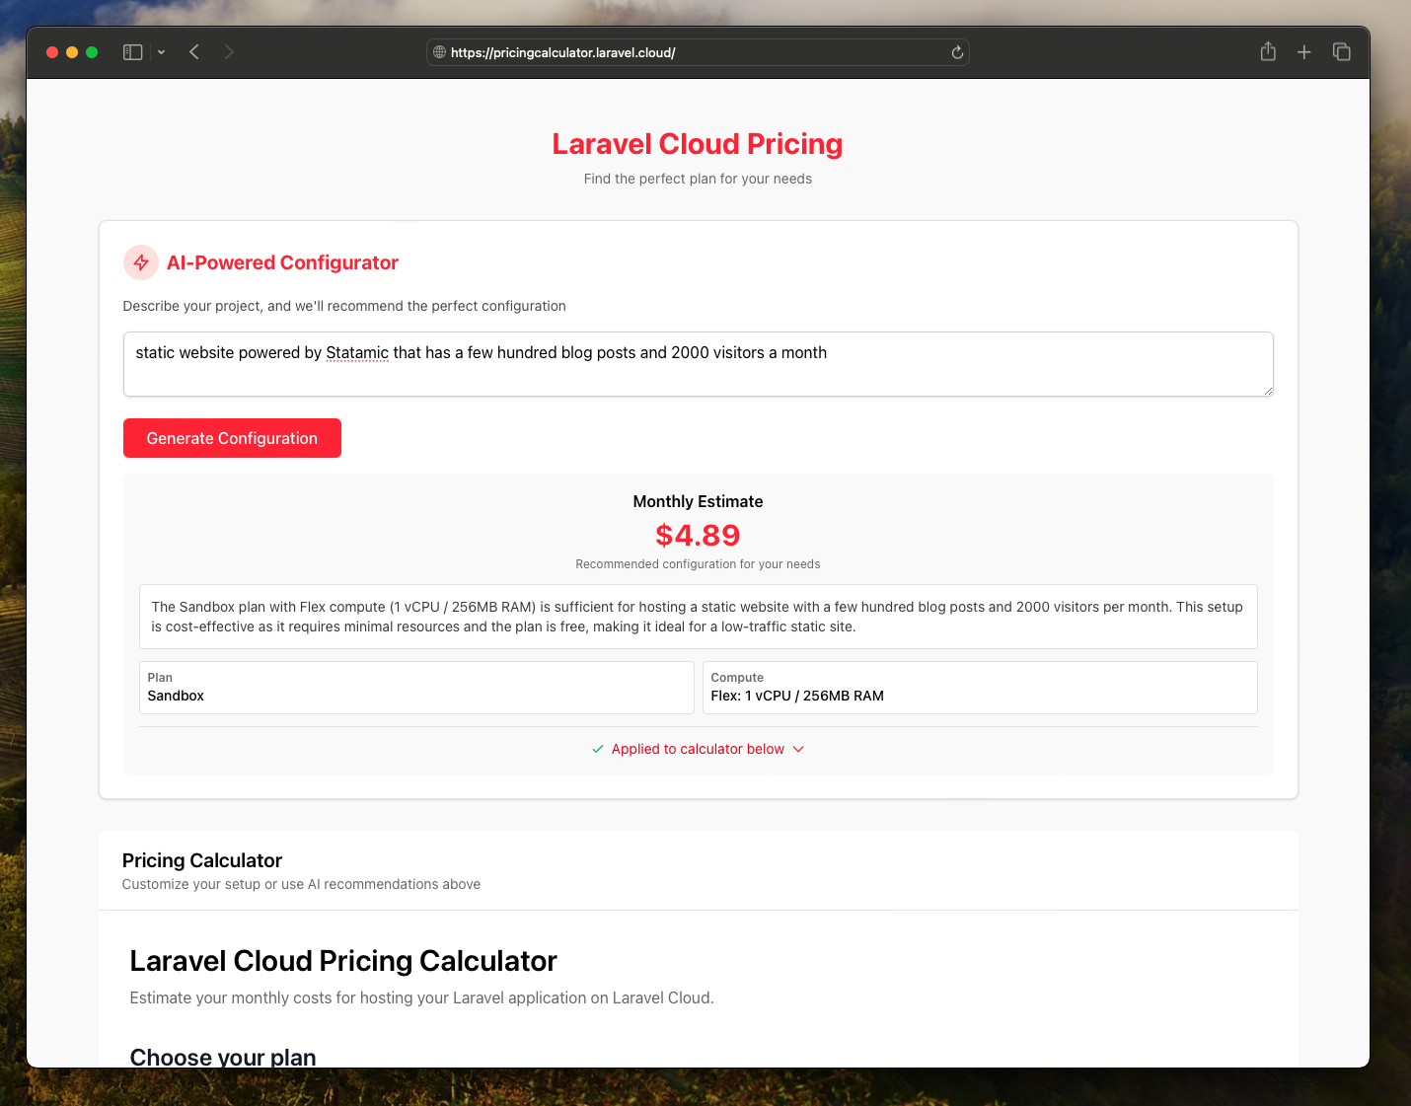Screen dimensions: 1411x1106
Task: Open the tab overview icon
Action: coord(1342,51)
